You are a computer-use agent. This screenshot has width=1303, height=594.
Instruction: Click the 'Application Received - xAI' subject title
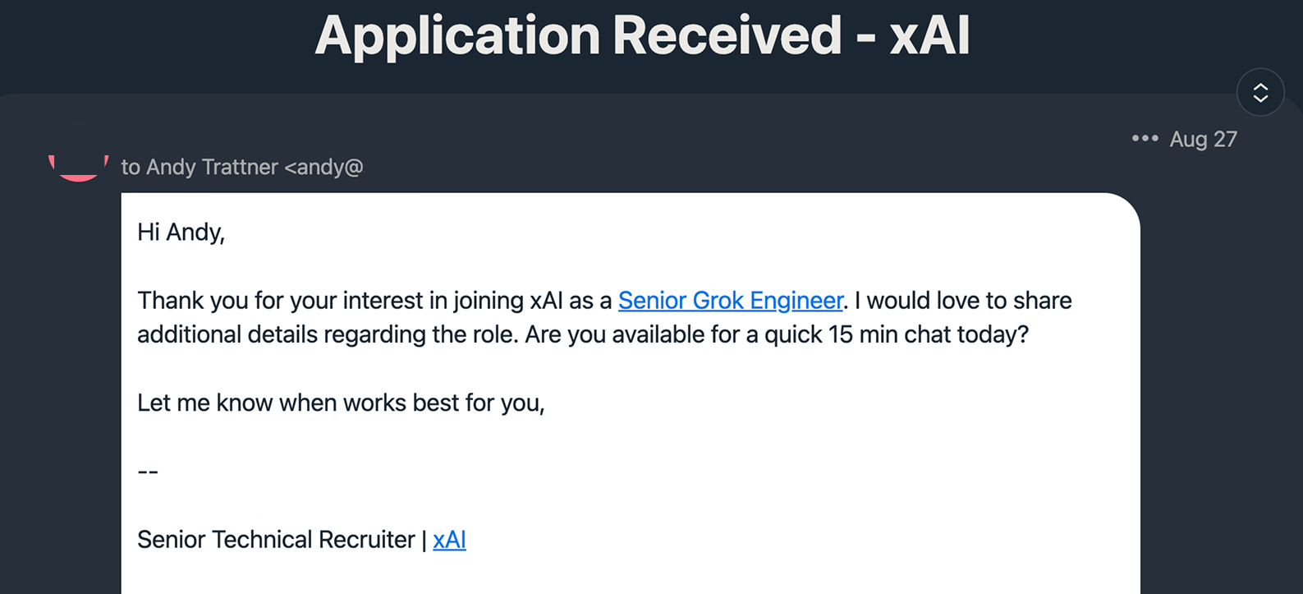pyautogui.click(x=642, y=35)
